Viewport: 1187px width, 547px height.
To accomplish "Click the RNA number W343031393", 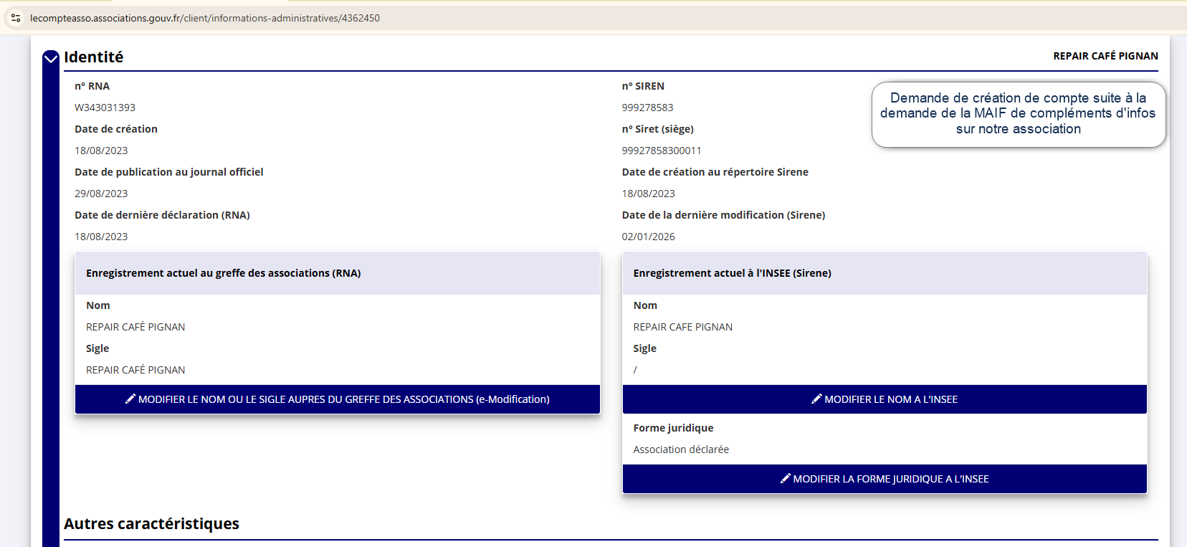I will [x=105, y=108].
